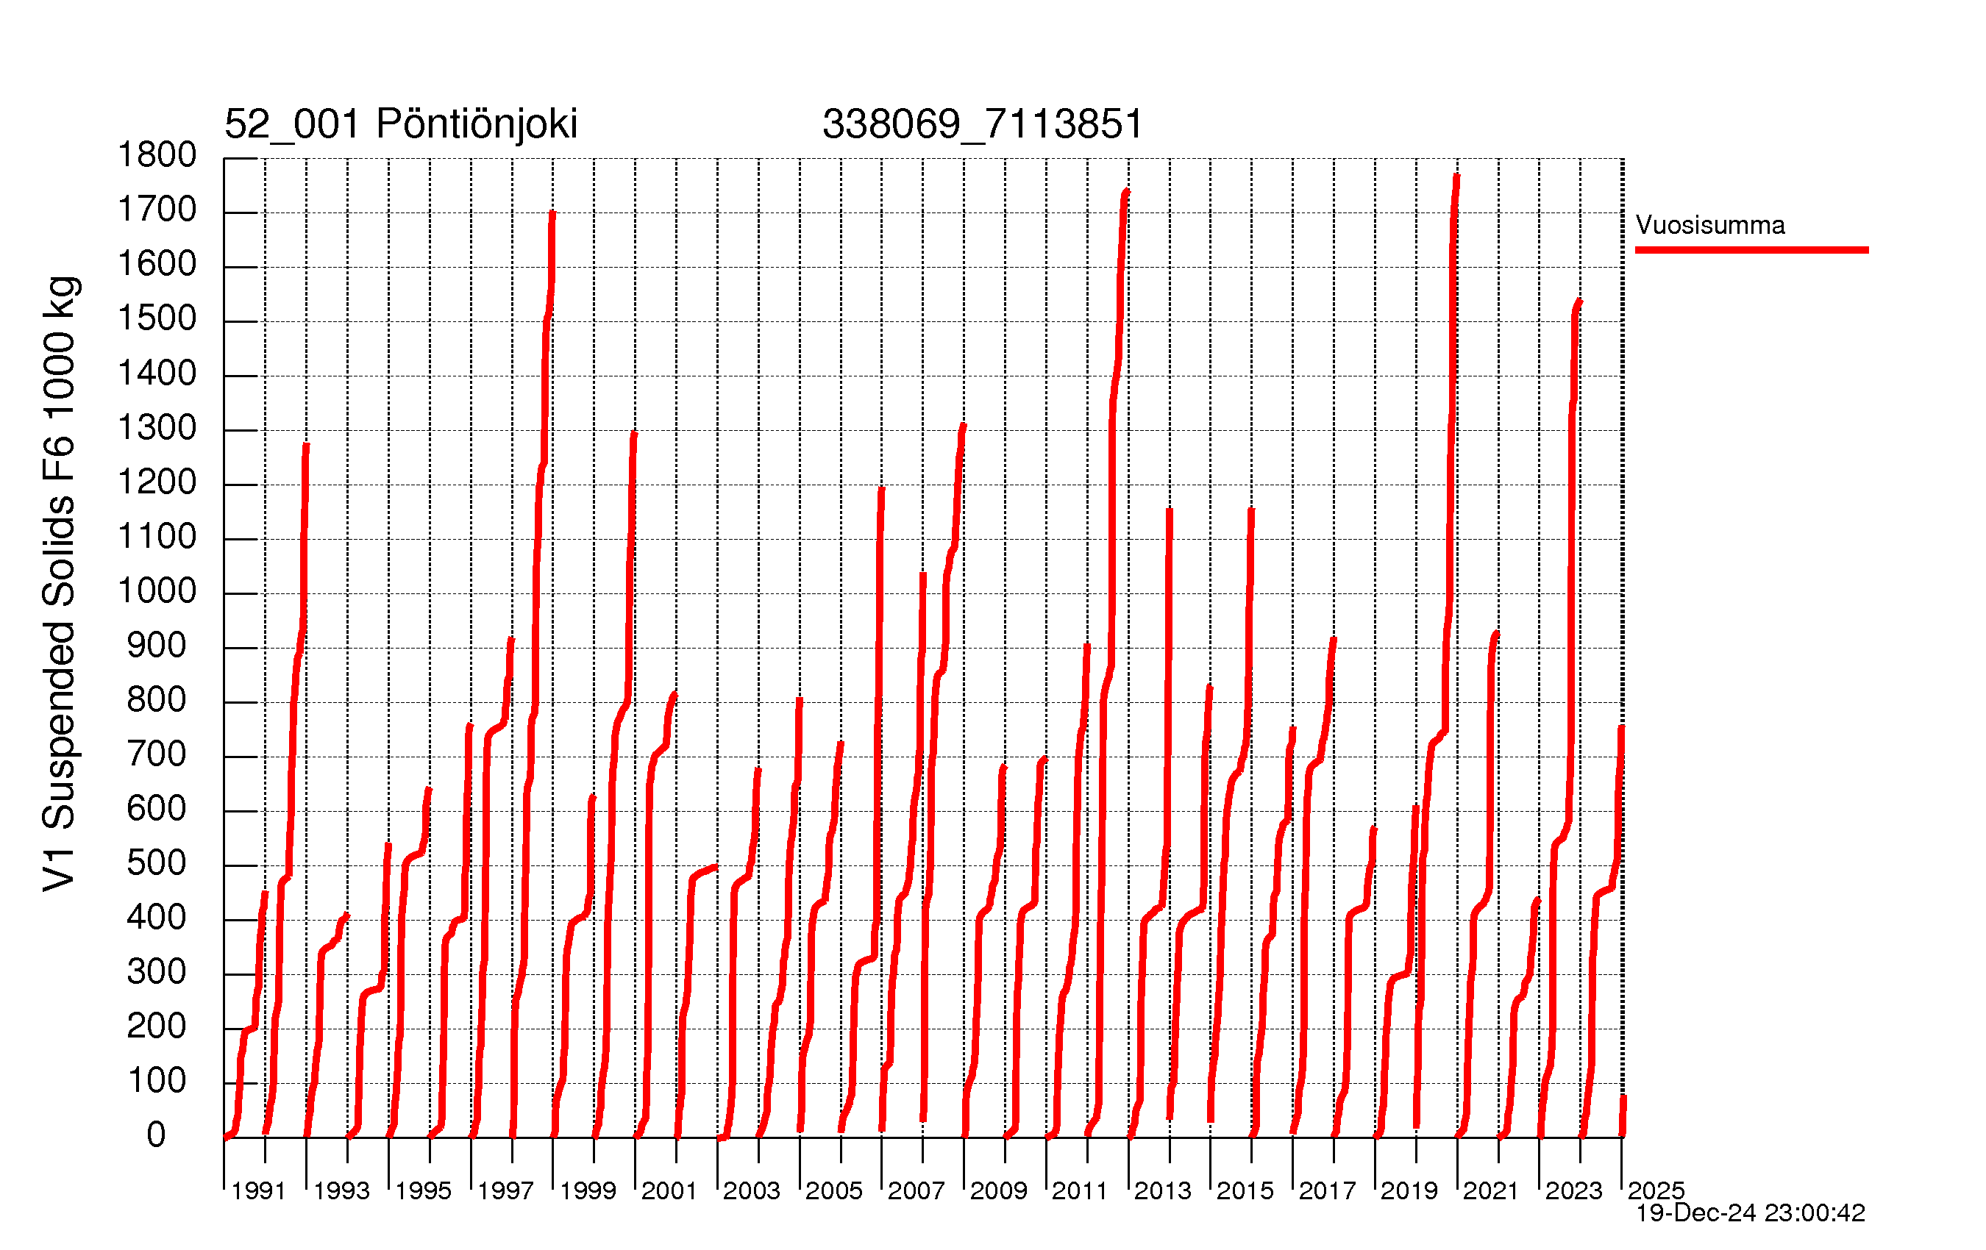The image size is (1986, 1250).
Task: Click the y-axis value 200
Action: tap(157, 1026)
